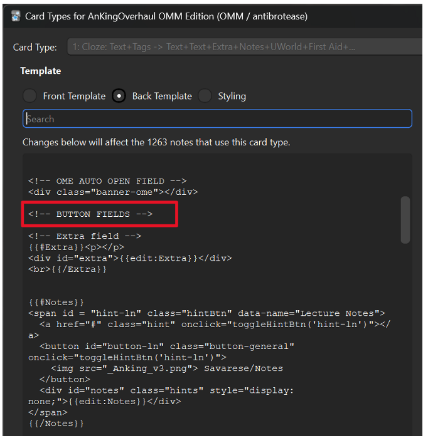The image size is (423, 438).
Task: Open the Card Type dropdown
Action: click(245, 46)
